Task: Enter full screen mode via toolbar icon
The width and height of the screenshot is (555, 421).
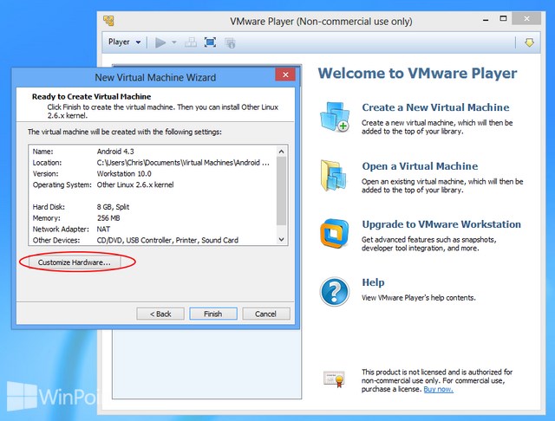Action: (210, 42)
